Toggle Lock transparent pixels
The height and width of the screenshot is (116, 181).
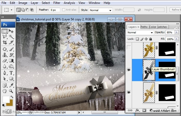(x=137, y=39)
